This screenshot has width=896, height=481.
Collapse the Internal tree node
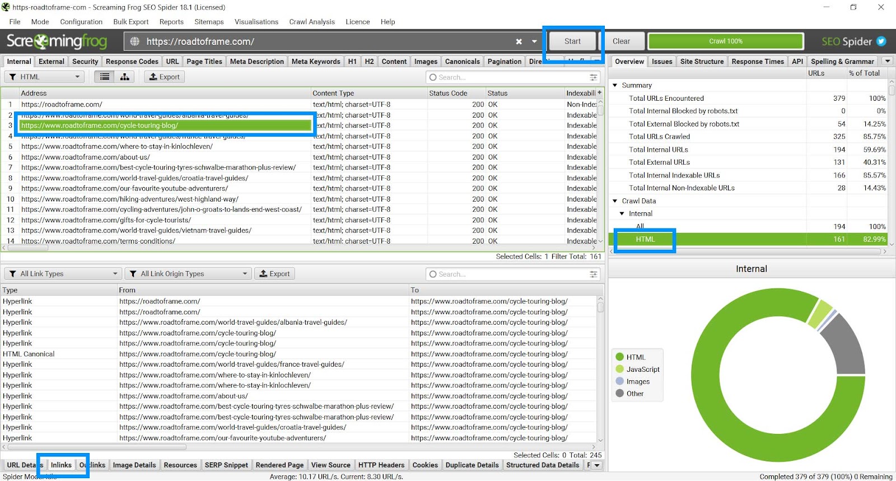coord(622,214)
